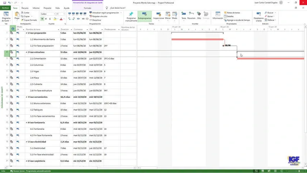Open the Archivo menu

click(5, 8)
